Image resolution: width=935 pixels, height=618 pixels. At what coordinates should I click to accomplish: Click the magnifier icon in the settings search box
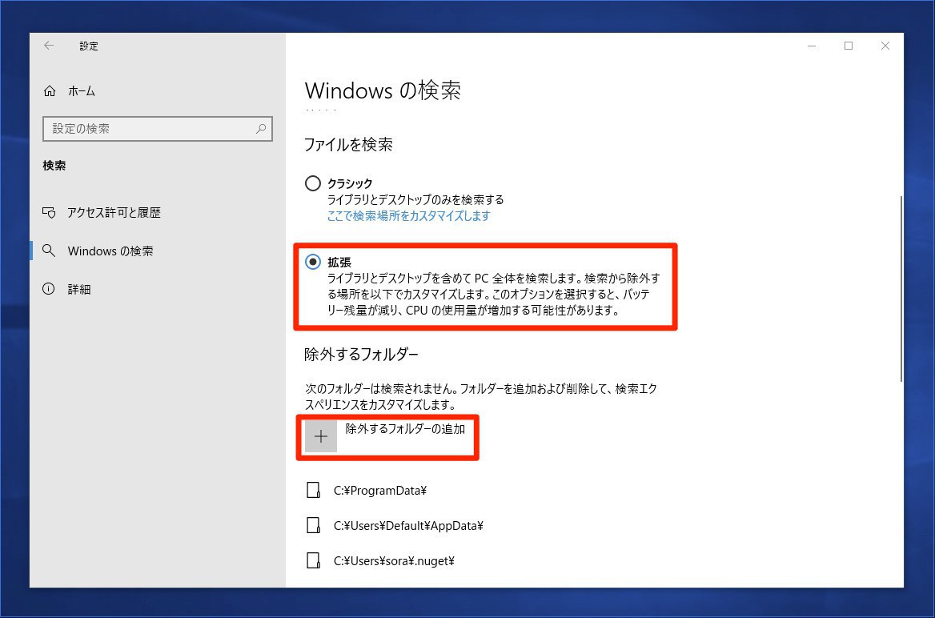(261, 128)
